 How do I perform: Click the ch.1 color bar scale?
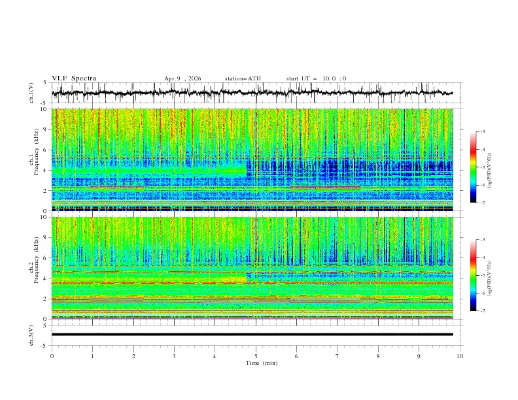tap(474, 167)
